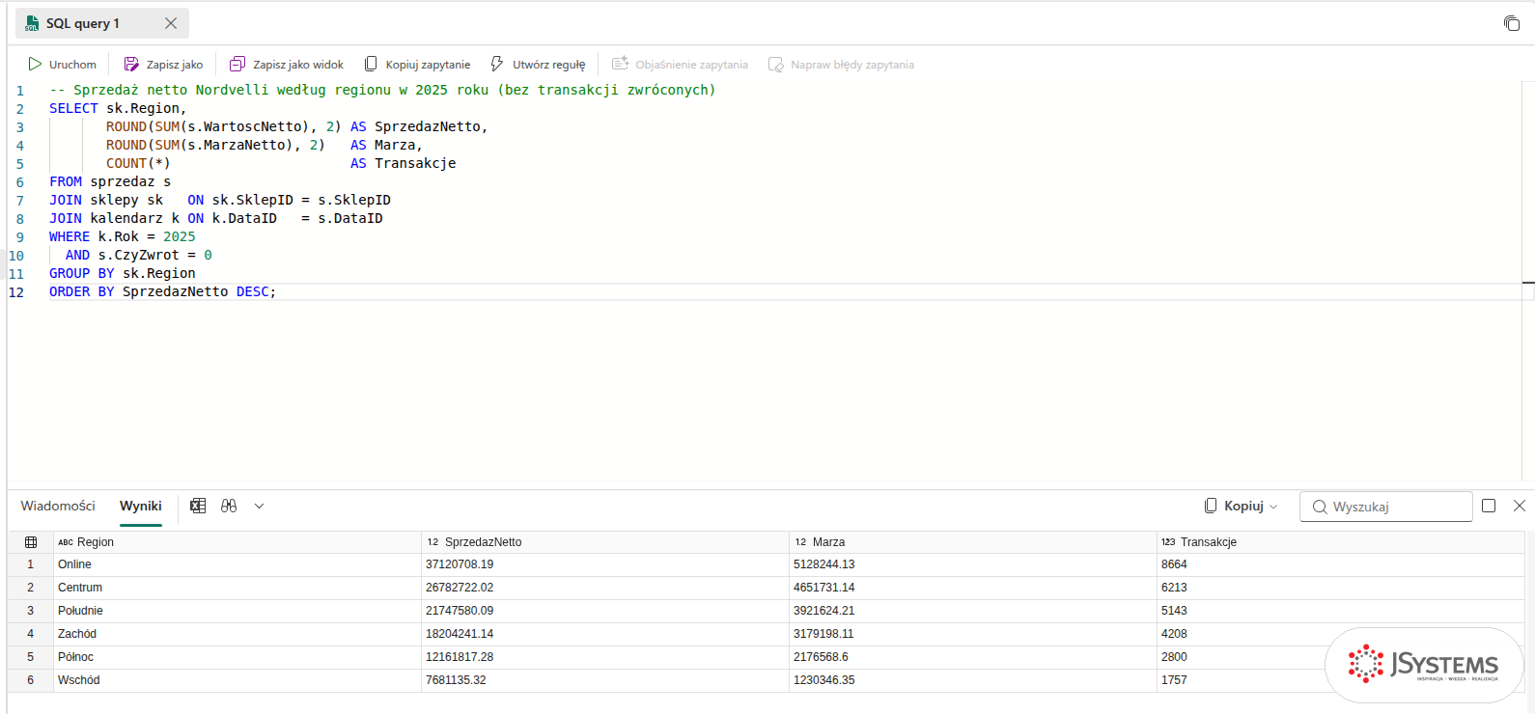This screenshot has height=714, width=1535.
Task: Click line number 12 in the editor gutter
Action: pos(16,292)
